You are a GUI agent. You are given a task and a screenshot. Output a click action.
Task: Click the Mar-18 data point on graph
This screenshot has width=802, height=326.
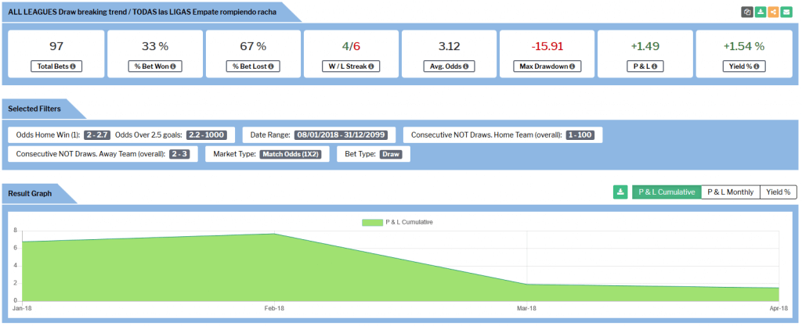click(x=527, y=284)
